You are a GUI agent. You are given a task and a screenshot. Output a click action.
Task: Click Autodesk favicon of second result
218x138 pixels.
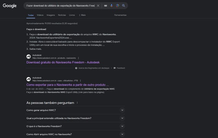(29, 79)
